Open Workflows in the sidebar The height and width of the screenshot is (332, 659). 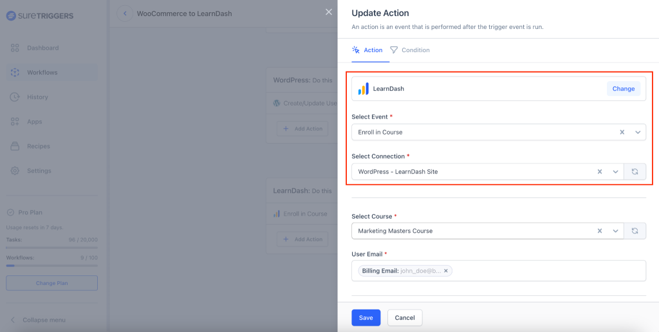(x=42, y=73)
